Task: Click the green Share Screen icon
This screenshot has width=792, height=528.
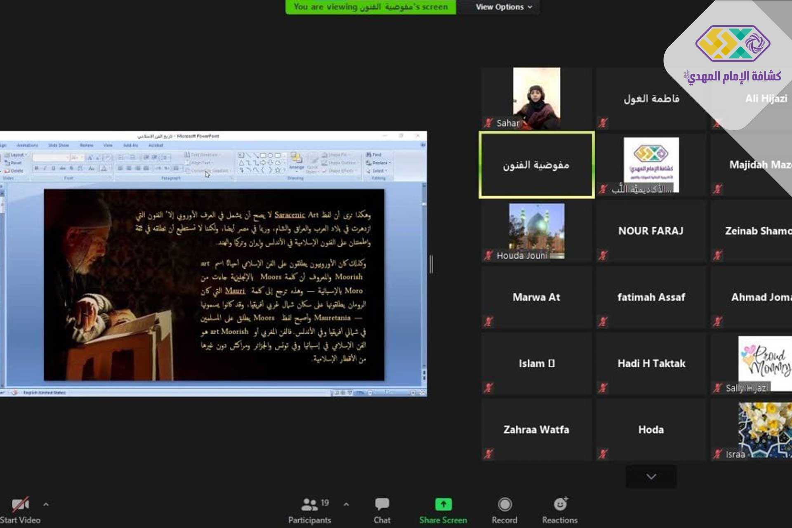Action: coord(443,504)
